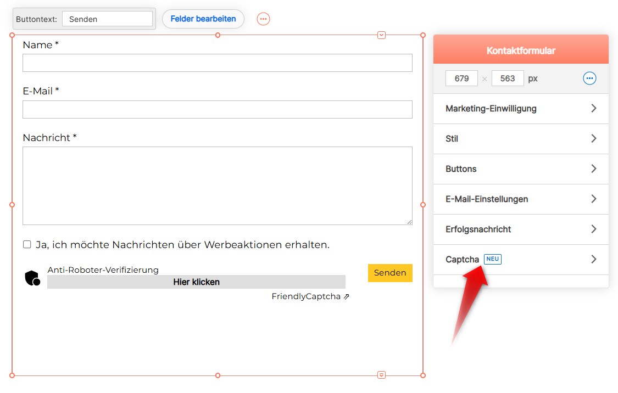
Task: Click the NEU badge next to Captcha
Action: (493, 259)
